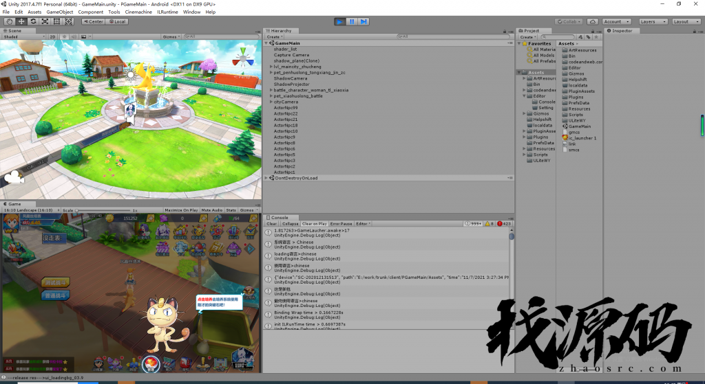Toggle Error Pause in console

pos(341,223)
